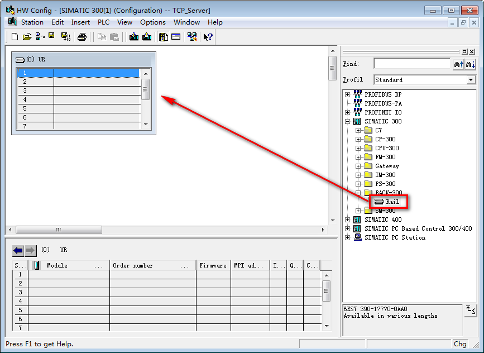Open the Window menu
Image resolution: width=484 pixels, height=353 pixels.
(187, 22)
